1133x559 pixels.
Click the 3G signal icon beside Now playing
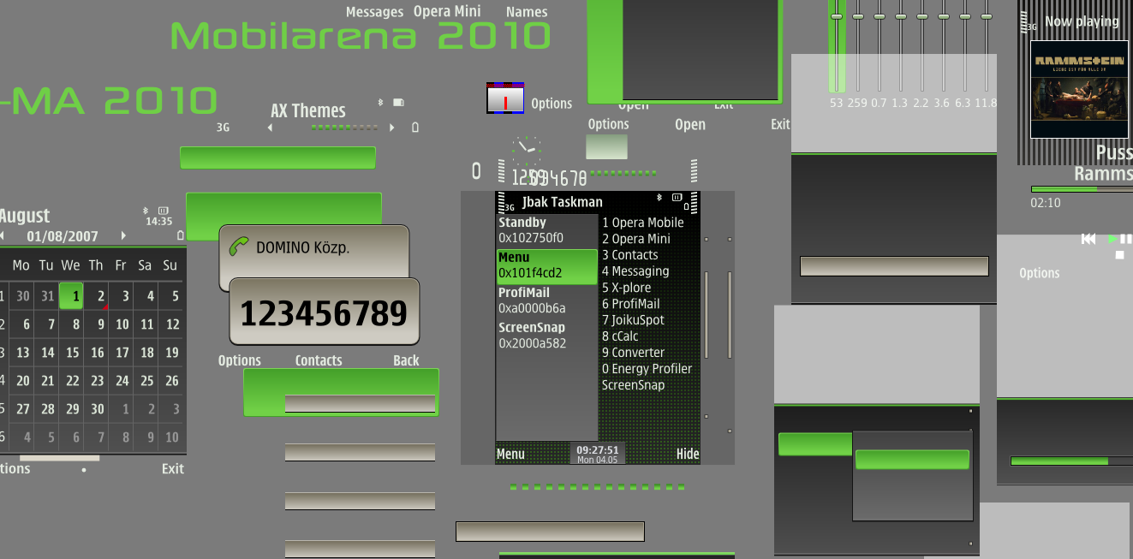pyautogui.click(x=1029, y=23)
